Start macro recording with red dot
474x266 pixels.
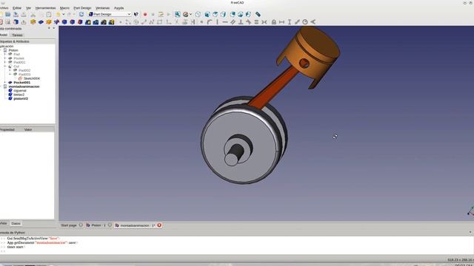(145, 14)
